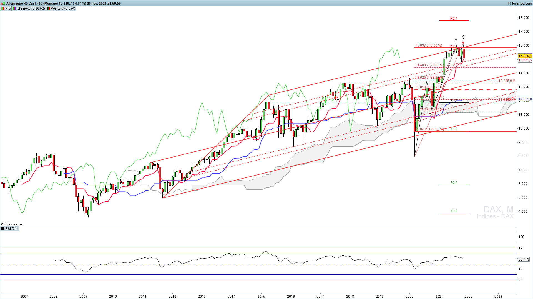Click the IT-Finance.com link at top right
The image size is (533, 299).
point(520,4)
